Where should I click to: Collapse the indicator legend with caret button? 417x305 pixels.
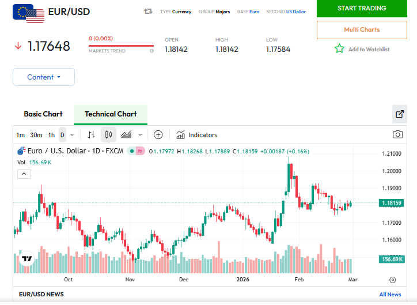coord(25,174)
